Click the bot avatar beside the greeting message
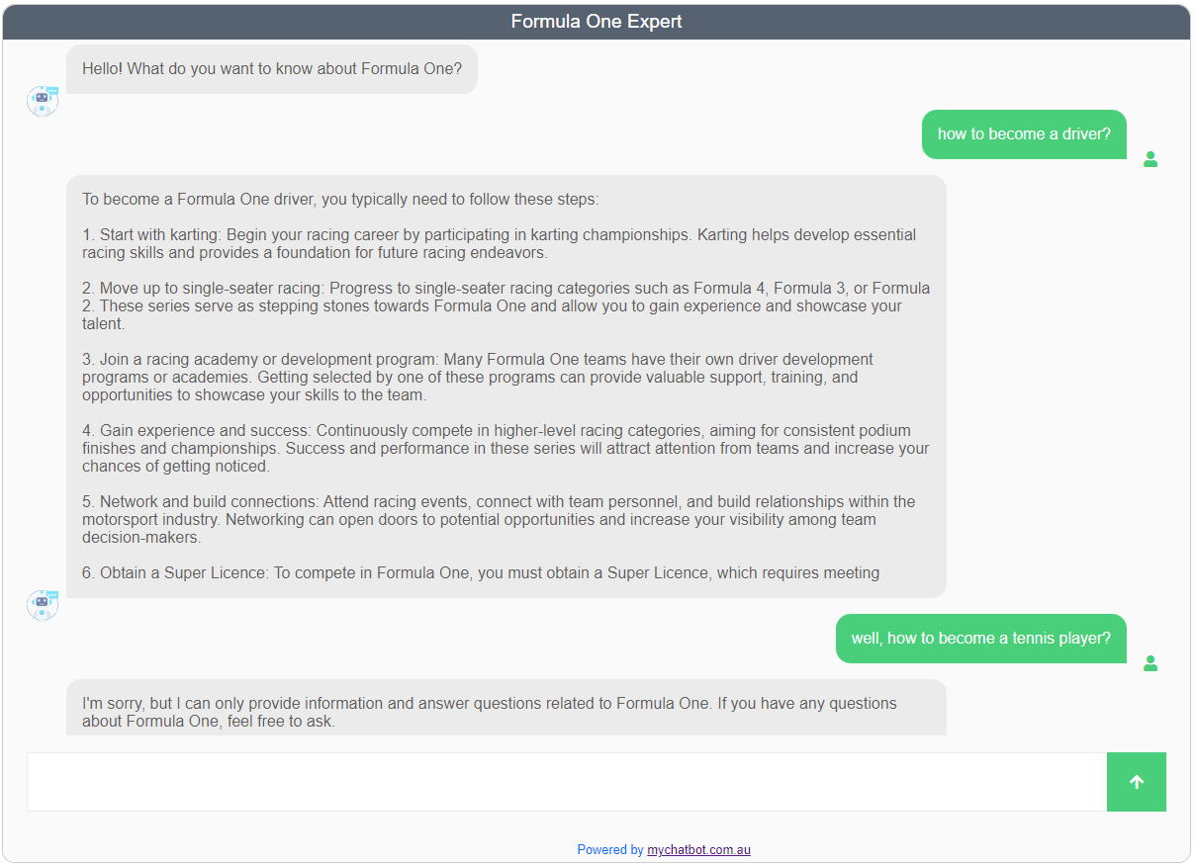 (43, 101)
